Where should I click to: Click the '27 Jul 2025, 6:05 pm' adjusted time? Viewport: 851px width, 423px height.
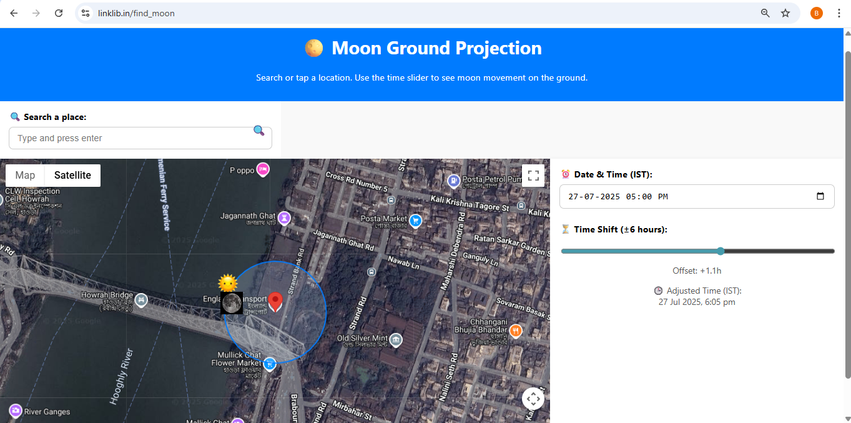pyautogui.click(x=697, y=302)
